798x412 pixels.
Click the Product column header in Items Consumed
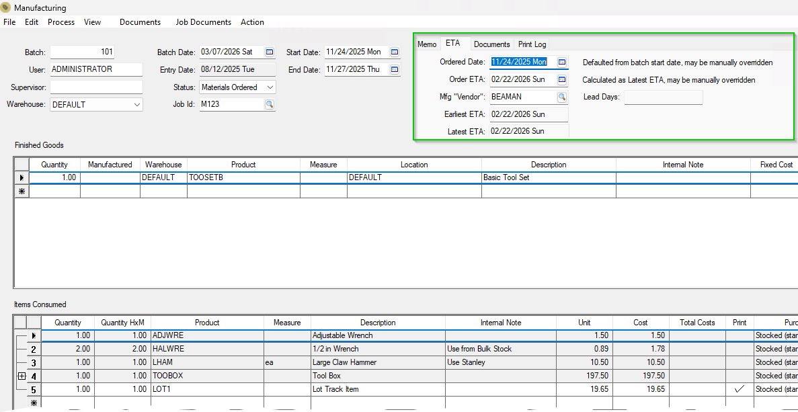[207, 323]
